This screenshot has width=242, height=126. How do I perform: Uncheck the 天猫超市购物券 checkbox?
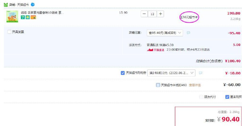[123, 73]
